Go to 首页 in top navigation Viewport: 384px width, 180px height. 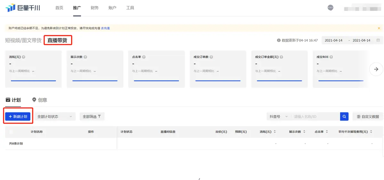pos(59,8)
